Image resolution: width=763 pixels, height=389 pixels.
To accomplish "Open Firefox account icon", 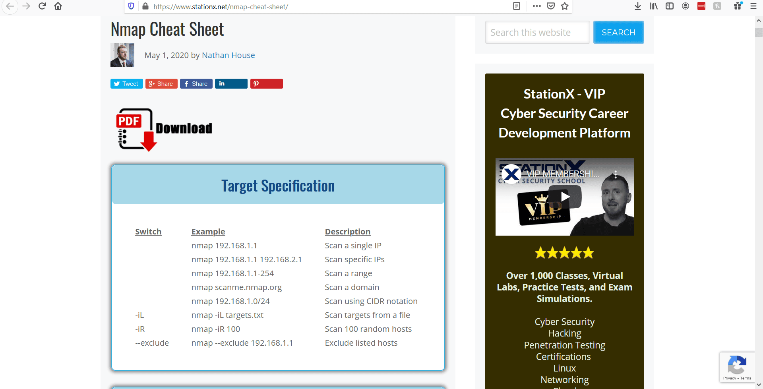I will 686,6.
